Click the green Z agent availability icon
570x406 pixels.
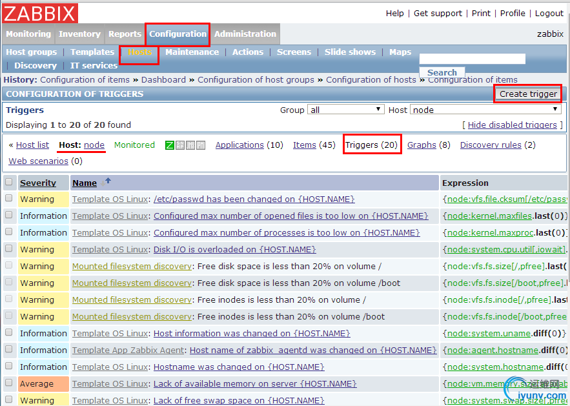pos(169,145)
